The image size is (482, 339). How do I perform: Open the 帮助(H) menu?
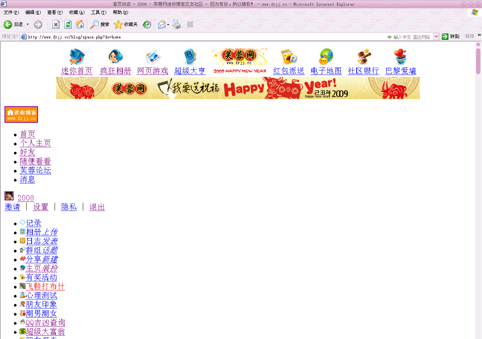(x=120, y=12)
